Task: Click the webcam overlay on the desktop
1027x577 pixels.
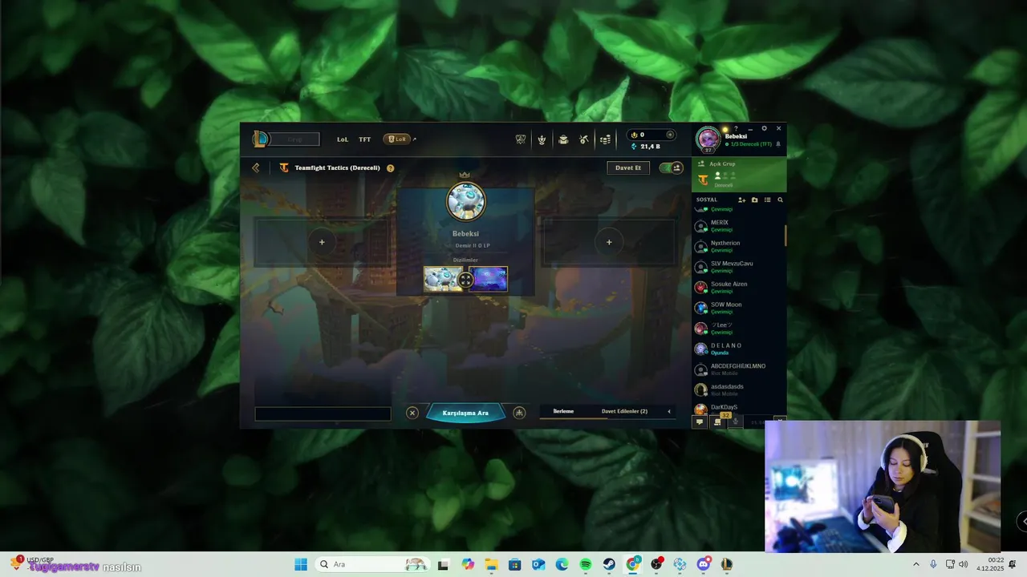Action: point(883,486)
